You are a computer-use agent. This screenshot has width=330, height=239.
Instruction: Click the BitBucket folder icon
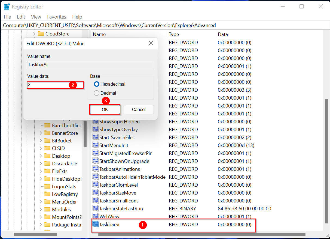47,141
